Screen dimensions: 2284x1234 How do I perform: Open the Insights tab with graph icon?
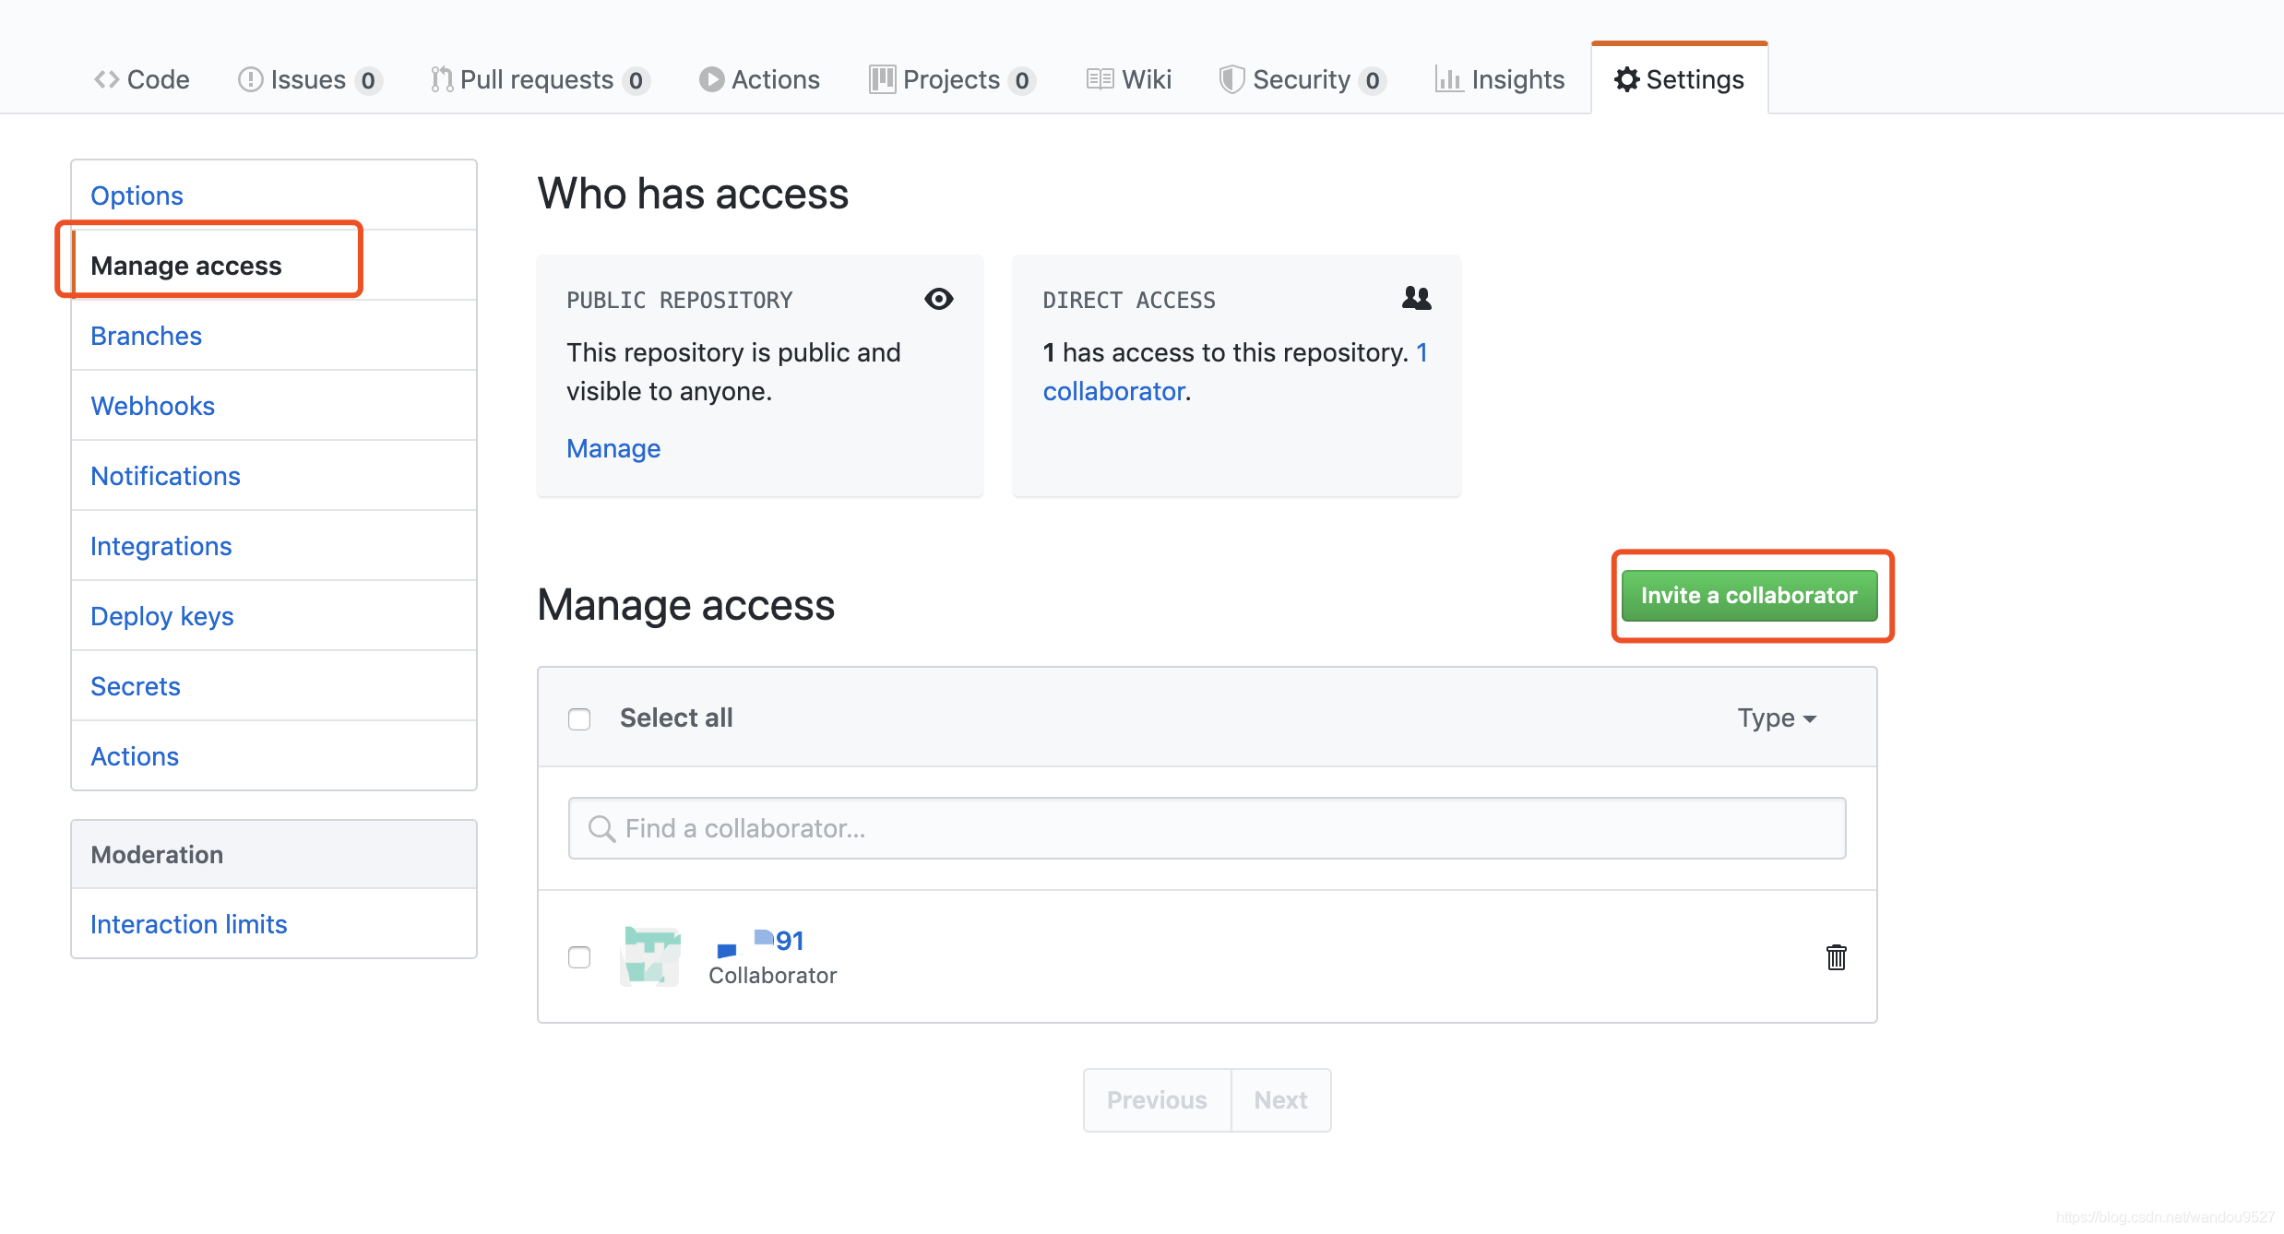coord(1499,79)
